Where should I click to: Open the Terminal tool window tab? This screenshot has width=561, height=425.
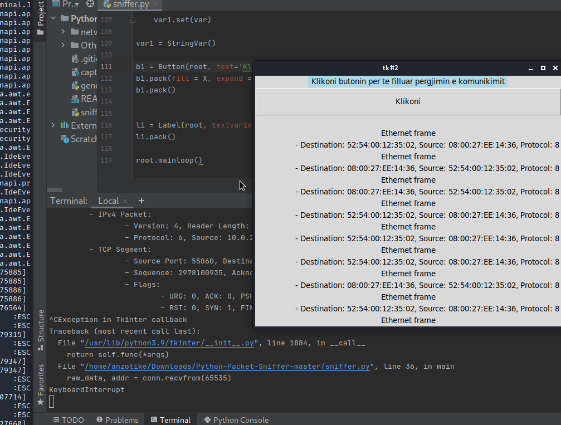(x=170, y=419)
